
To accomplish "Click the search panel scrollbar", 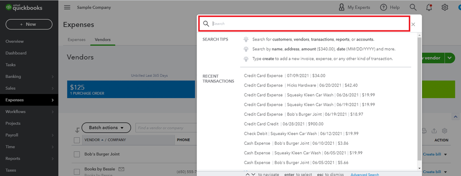I will click(x=419, y=100).
